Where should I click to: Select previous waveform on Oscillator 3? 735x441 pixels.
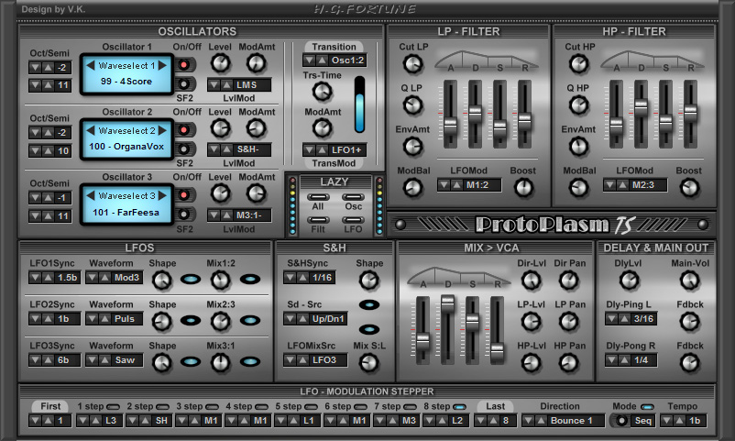(x=91, y=195)
